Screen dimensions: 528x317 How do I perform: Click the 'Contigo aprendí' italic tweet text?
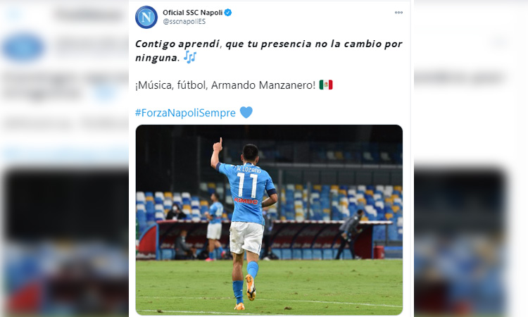pos(177,44)
